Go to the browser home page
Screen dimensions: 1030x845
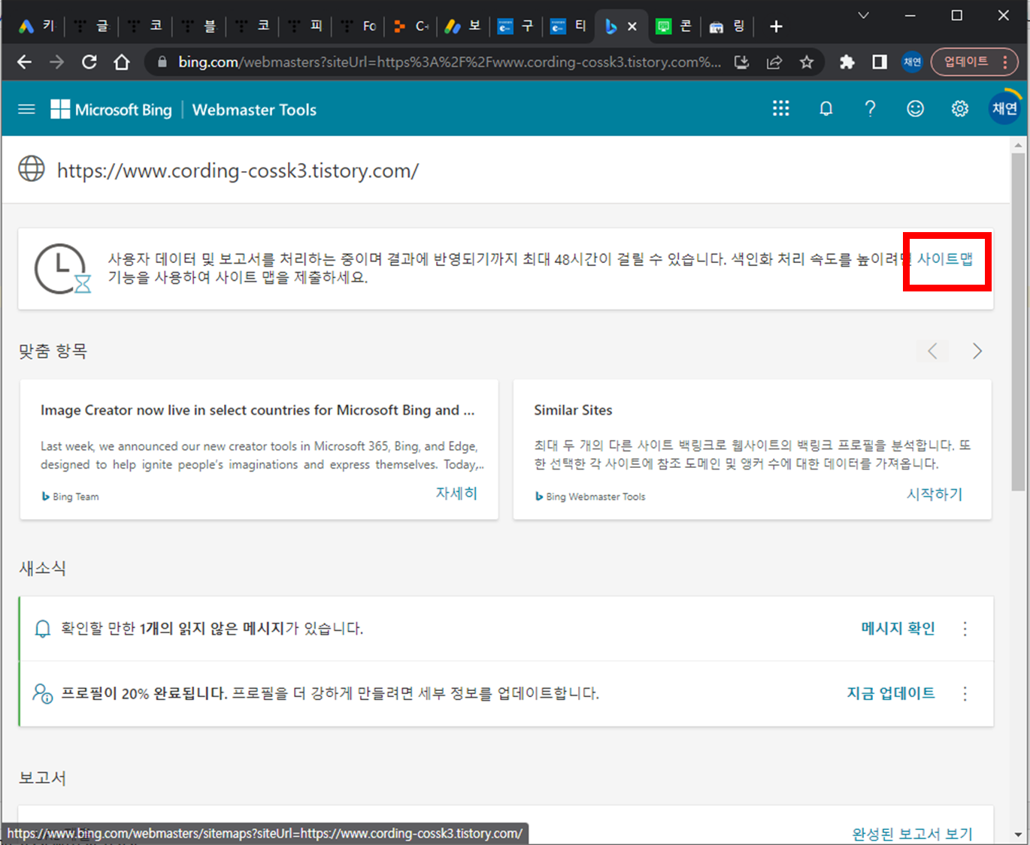[122, 62]
